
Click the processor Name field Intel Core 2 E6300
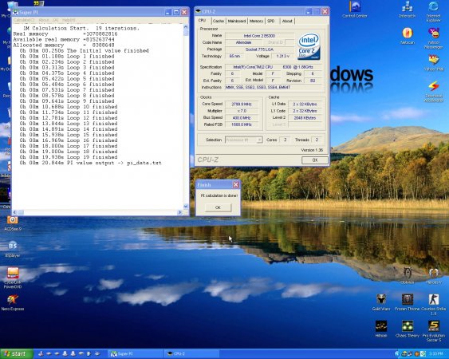click(259, 36)
